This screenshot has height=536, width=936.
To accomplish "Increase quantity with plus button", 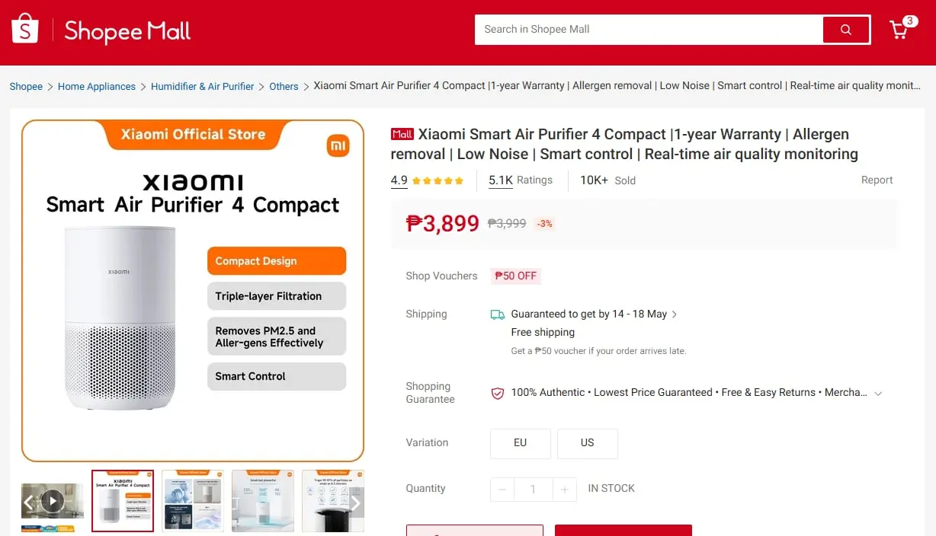I will click(564, 489).
